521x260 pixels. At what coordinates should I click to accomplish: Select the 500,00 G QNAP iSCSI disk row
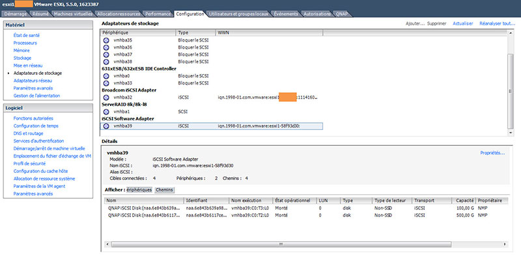coord(305,215)
